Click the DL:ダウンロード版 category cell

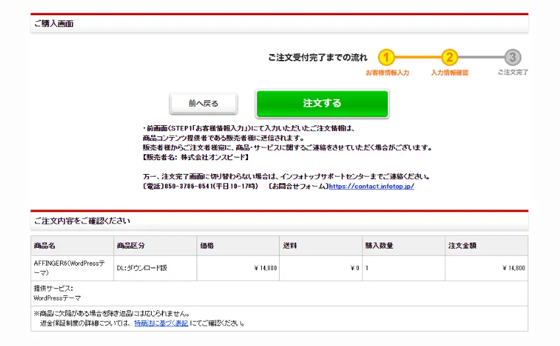click(142, 268)
